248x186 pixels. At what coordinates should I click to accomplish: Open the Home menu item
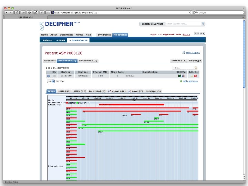pyautogui.click(x=44, y=35)
